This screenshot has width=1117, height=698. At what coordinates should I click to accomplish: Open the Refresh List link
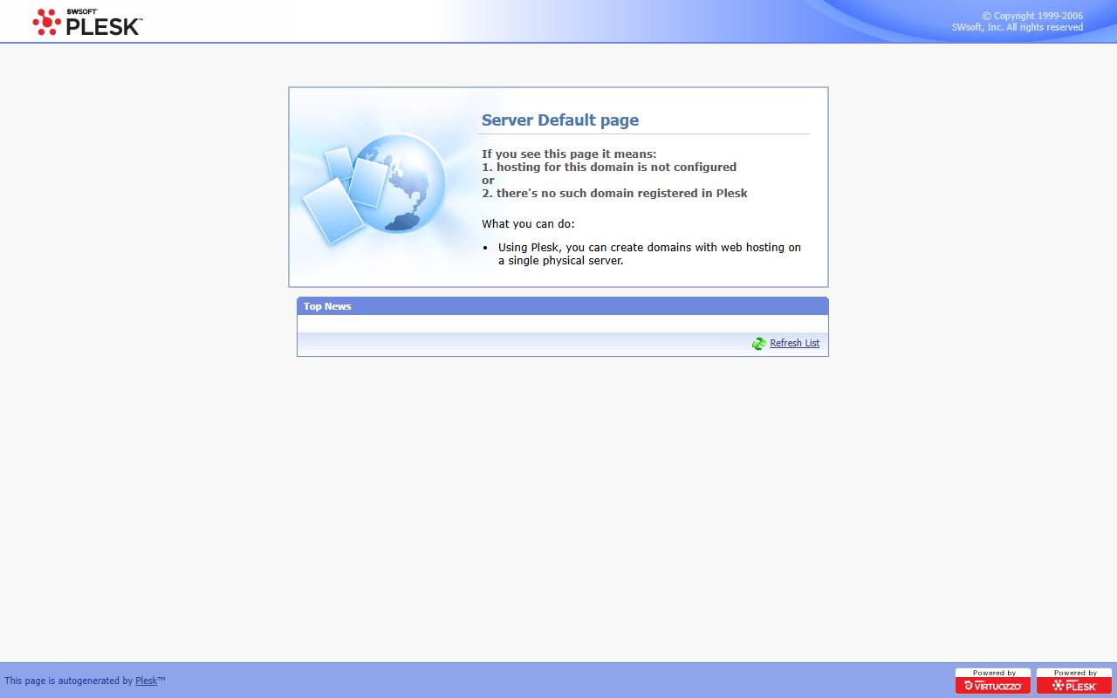click(794, 343)
